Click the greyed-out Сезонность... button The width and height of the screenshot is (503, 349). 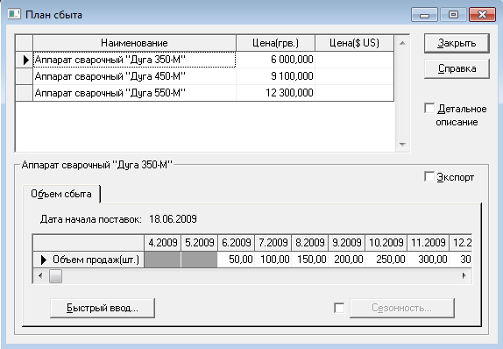coord(402,308)
